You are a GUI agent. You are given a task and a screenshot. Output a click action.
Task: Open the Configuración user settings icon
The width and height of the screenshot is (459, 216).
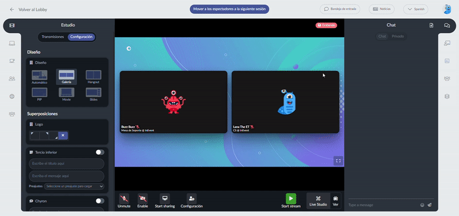[x=192, y=199]
